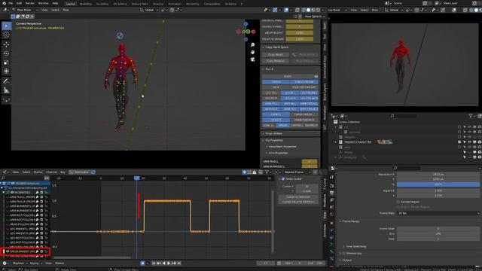Open the Nearest Frame snapping dropdown
The width and height of the screenshot is (482, 271).
(297, 172)
